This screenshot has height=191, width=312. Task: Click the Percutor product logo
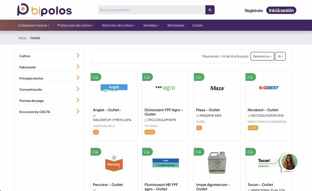[x=114, y=163]
